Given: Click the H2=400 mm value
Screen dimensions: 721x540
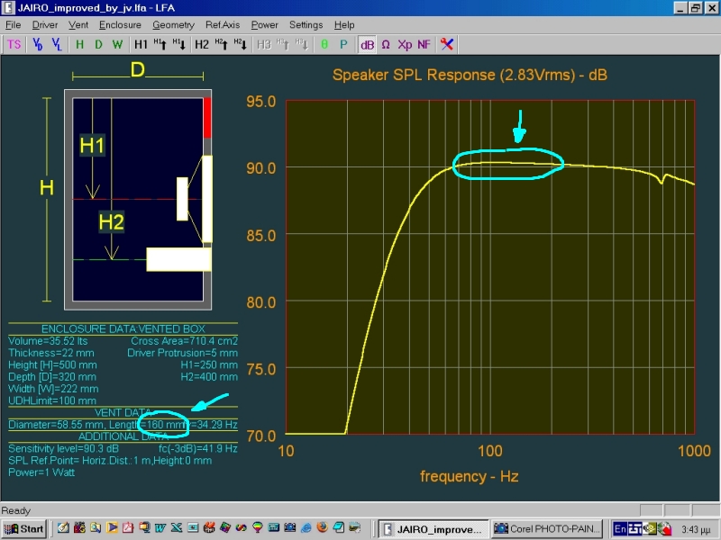Looking at the screenshot, I should pyautogui.click(x=209, y=377).
